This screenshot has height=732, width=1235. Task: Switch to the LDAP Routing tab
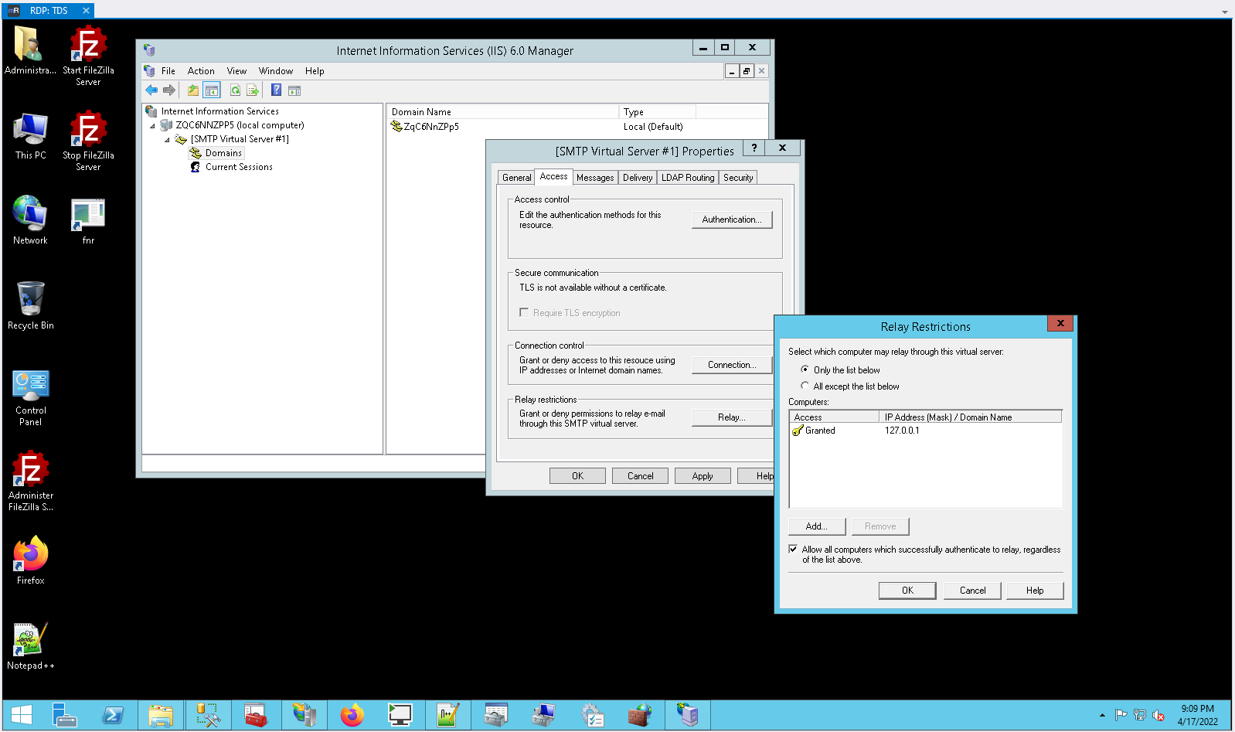tap(688, 178)
